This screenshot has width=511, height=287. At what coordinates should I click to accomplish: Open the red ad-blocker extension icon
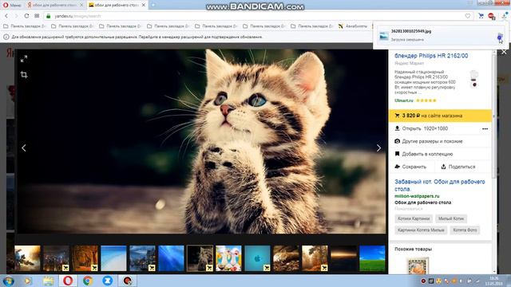(x=492, y=16)
